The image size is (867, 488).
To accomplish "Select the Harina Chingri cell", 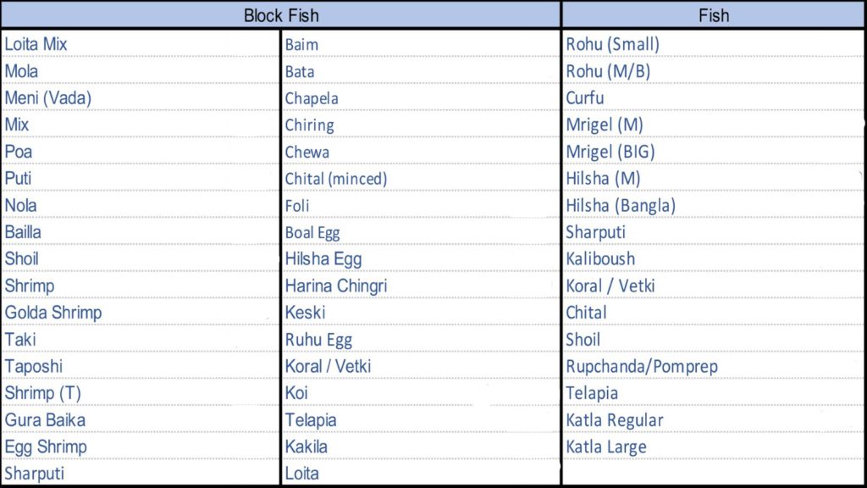I will click(421, 286).
